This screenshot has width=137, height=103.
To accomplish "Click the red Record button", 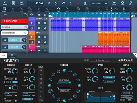I will pyautogui.click(x=78, y=3).
